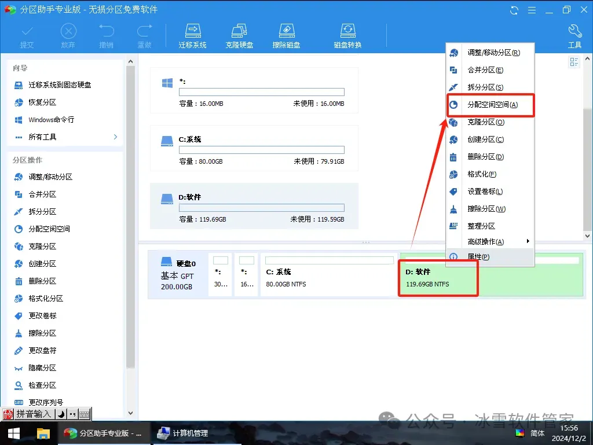Click partition list scrollbar down arrow

[587, 236]
